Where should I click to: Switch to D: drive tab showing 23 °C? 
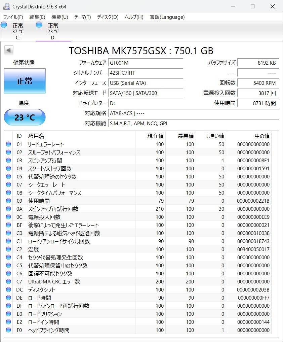[53, 31]
